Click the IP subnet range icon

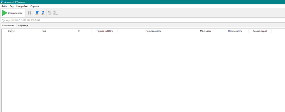click(x=37, y=13)
